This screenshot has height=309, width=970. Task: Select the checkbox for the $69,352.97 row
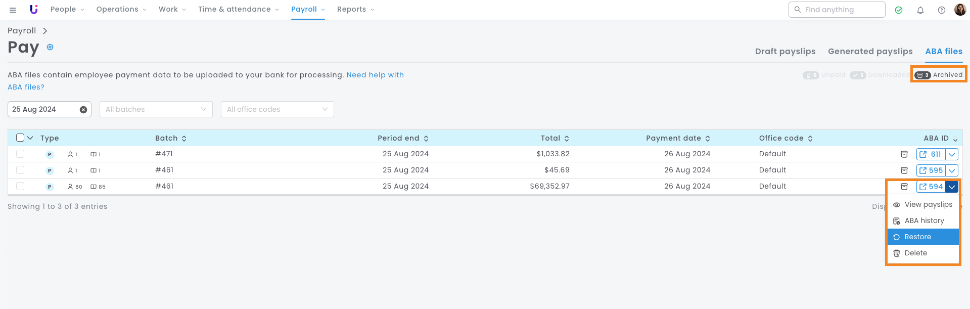(x=20, y=186)
